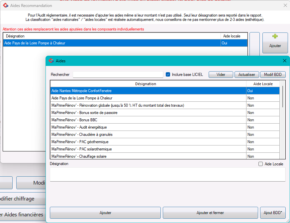Click the Aide Locale column header in Aides dialog

tap(263, 84)
